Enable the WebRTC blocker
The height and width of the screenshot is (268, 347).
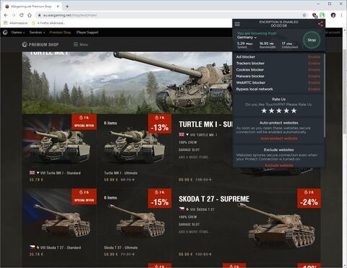(314, 82)
